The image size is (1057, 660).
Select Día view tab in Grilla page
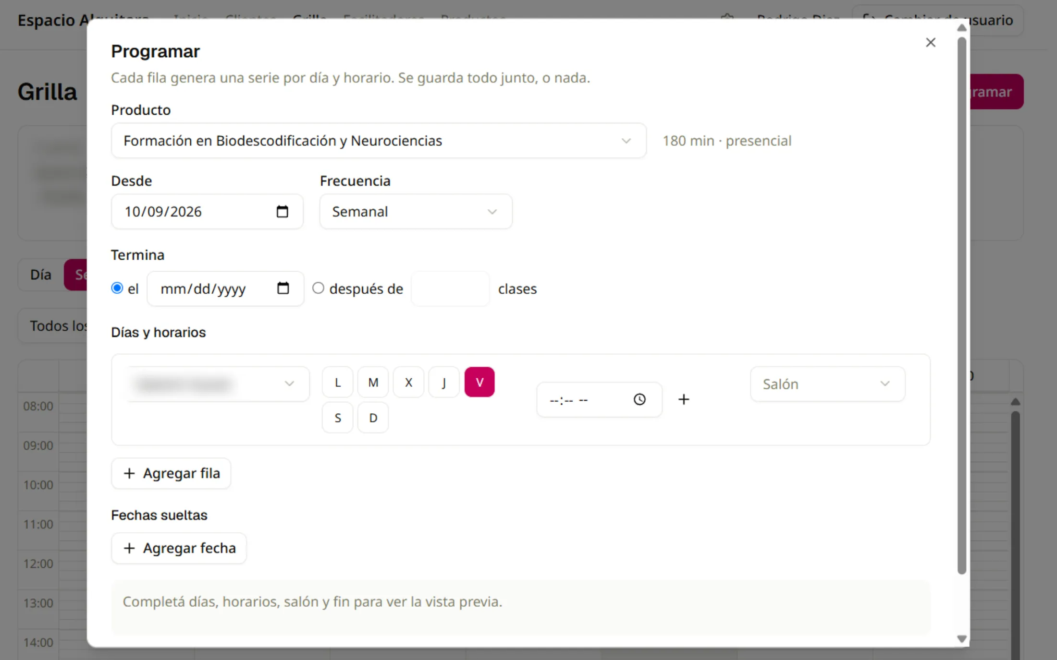pyautogui.click(x=41, y=275)
